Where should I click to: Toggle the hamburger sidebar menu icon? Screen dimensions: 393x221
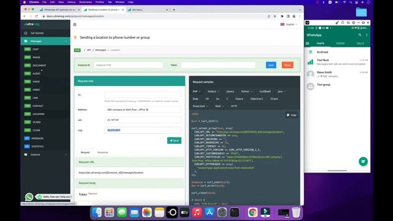[x=75, y=25]
